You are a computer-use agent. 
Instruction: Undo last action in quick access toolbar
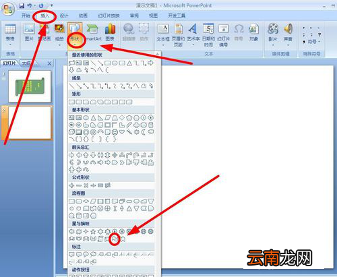[30, 5]
